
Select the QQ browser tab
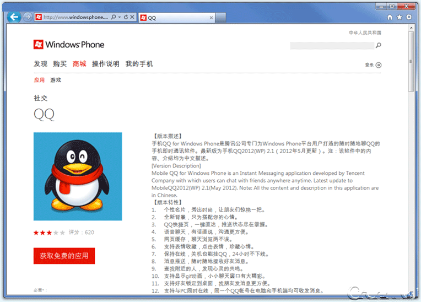point(177,18)
